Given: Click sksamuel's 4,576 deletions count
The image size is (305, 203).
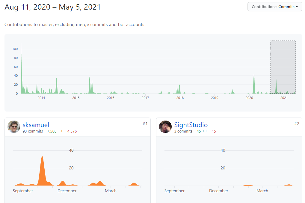Looking at the screenshot, I should (x=74, y=131).
